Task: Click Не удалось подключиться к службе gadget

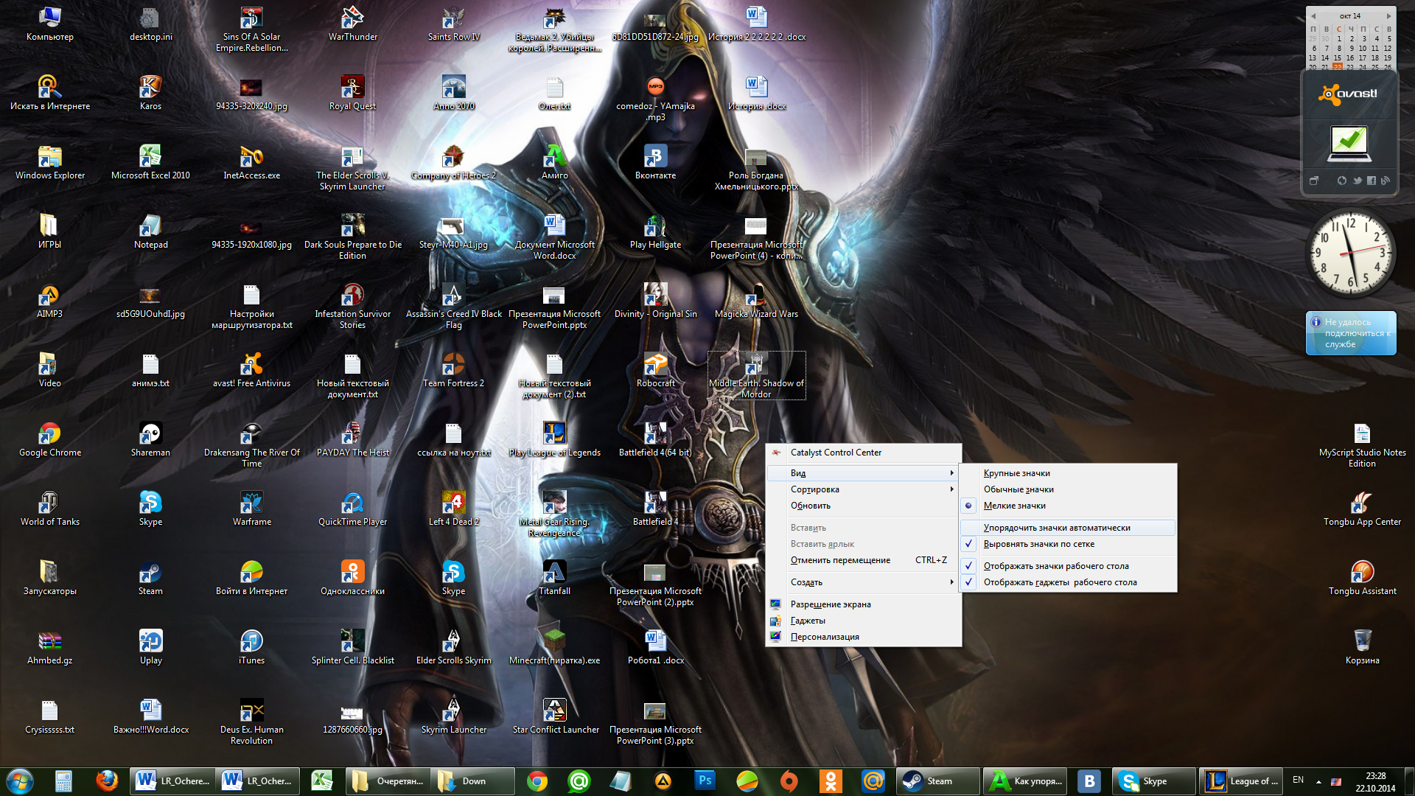Action: (1351, 333)
